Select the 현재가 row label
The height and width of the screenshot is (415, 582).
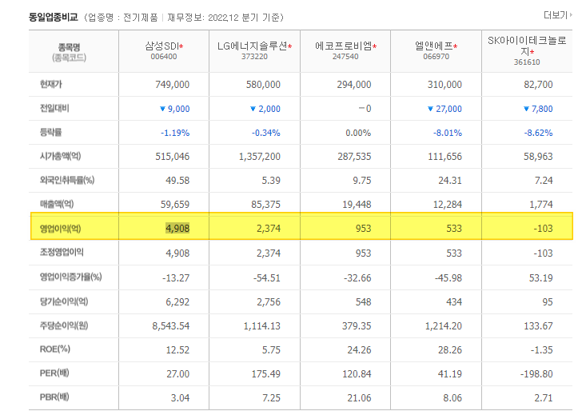(51, 84)
